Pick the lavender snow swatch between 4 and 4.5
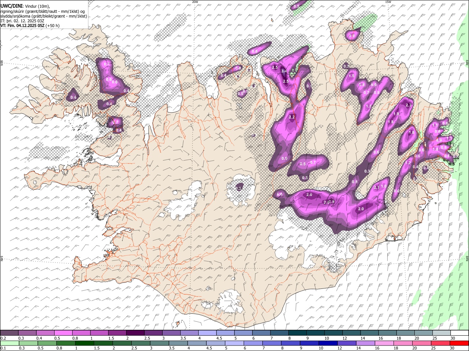The width and height of the screenshot is (469, 351). 207,333
